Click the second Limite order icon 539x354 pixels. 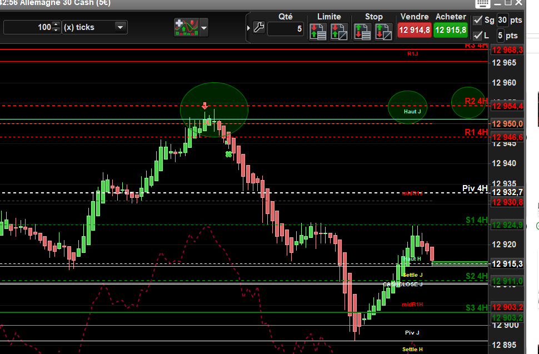click(339, 32)
